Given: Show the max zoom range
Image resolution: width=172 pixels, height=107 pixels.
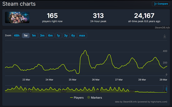Looking at the screenshot, I should (x=82, y=35).
